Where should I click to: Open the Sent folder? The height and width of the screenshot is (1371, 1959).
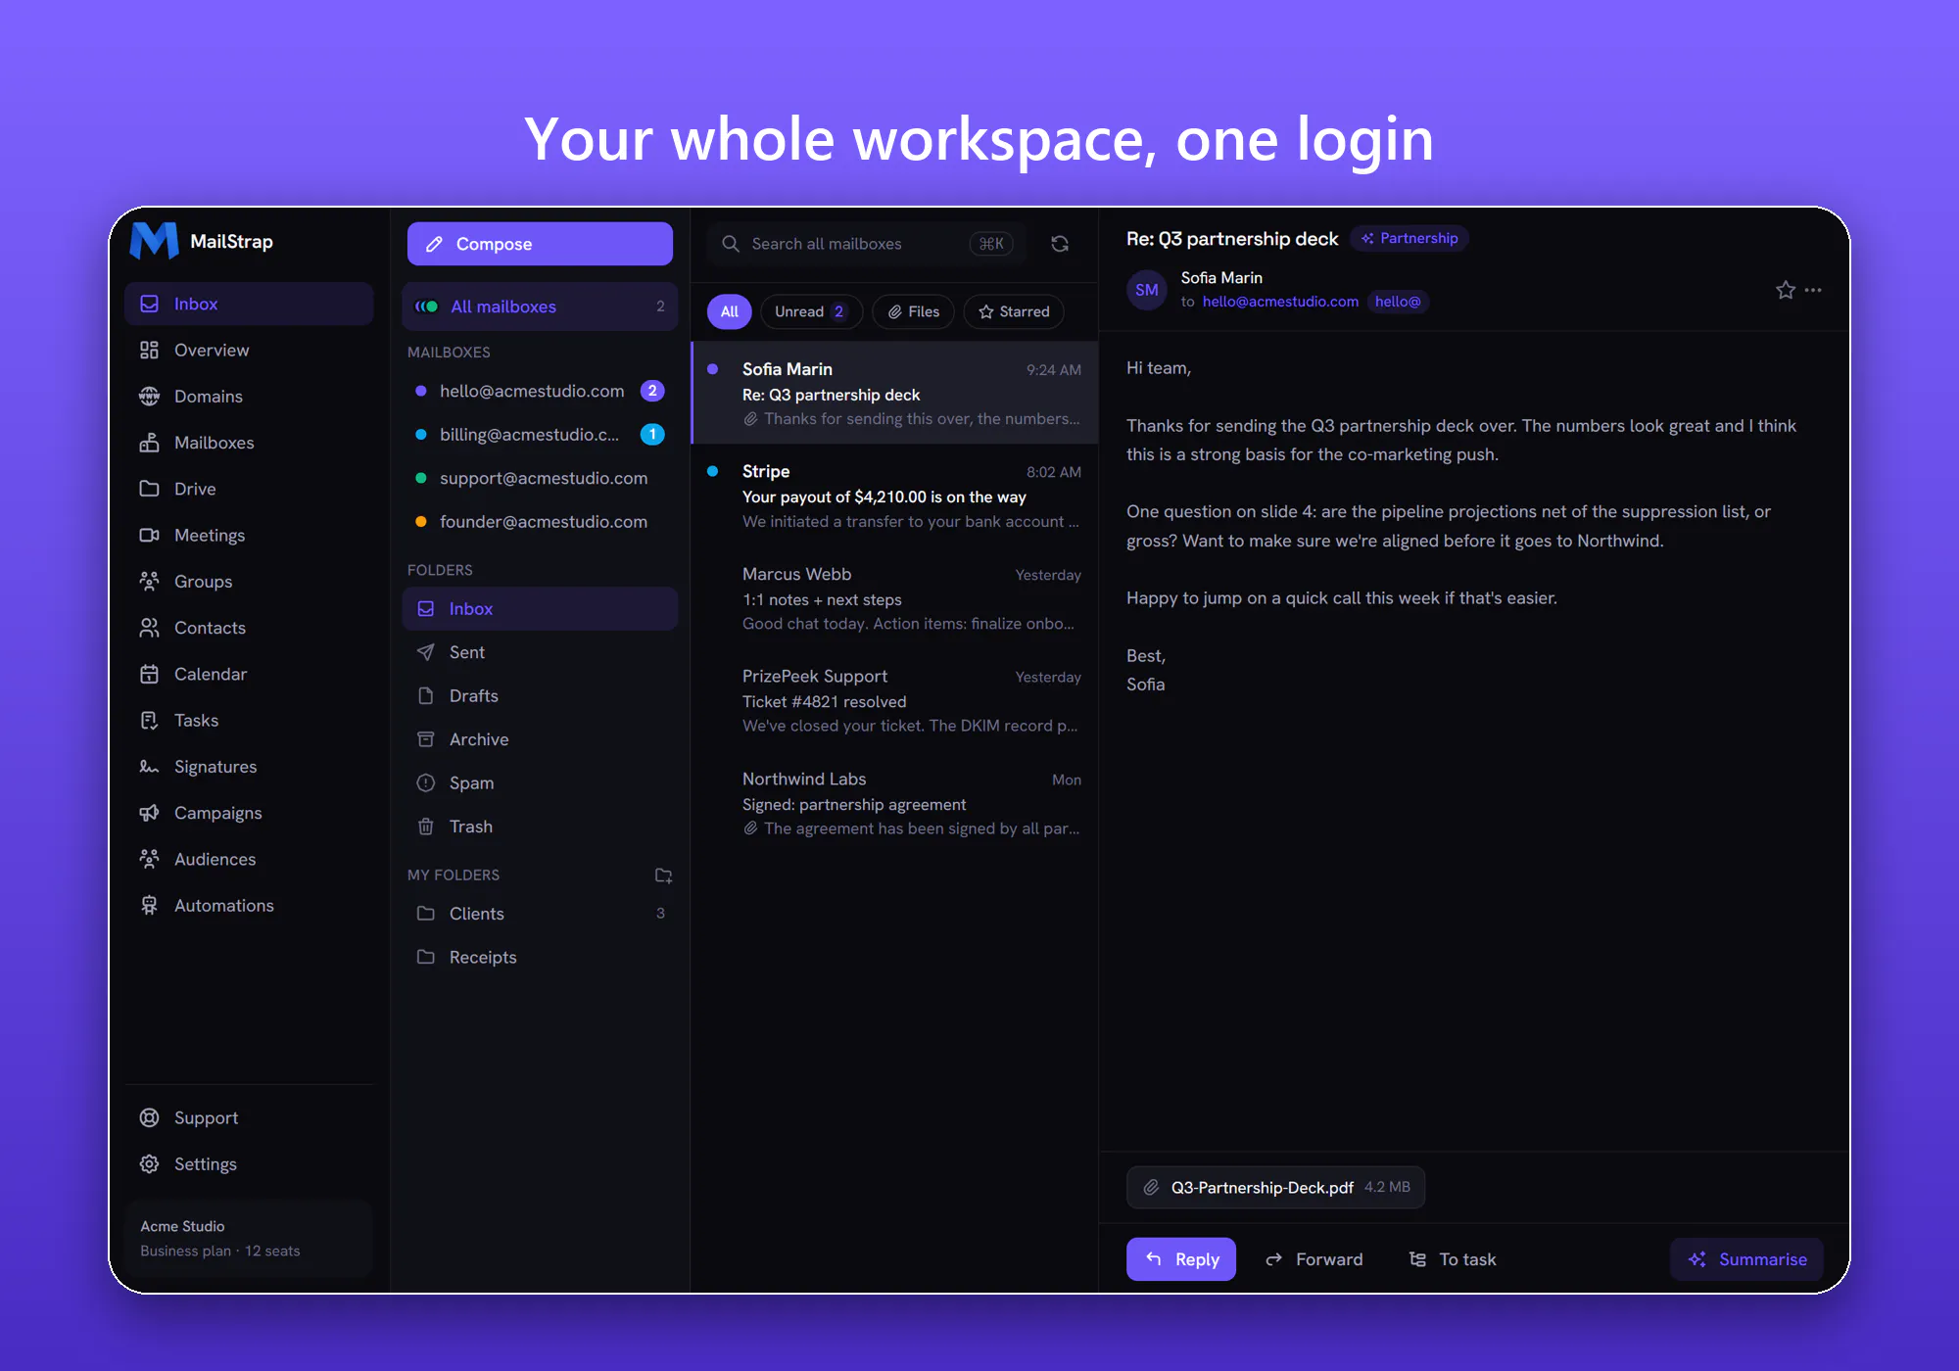point(540,652)
